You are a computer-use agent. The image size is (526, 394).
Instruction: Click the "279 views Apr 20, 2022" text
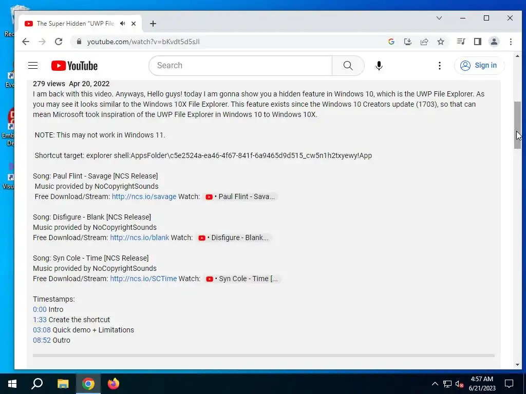click(71, 84)
